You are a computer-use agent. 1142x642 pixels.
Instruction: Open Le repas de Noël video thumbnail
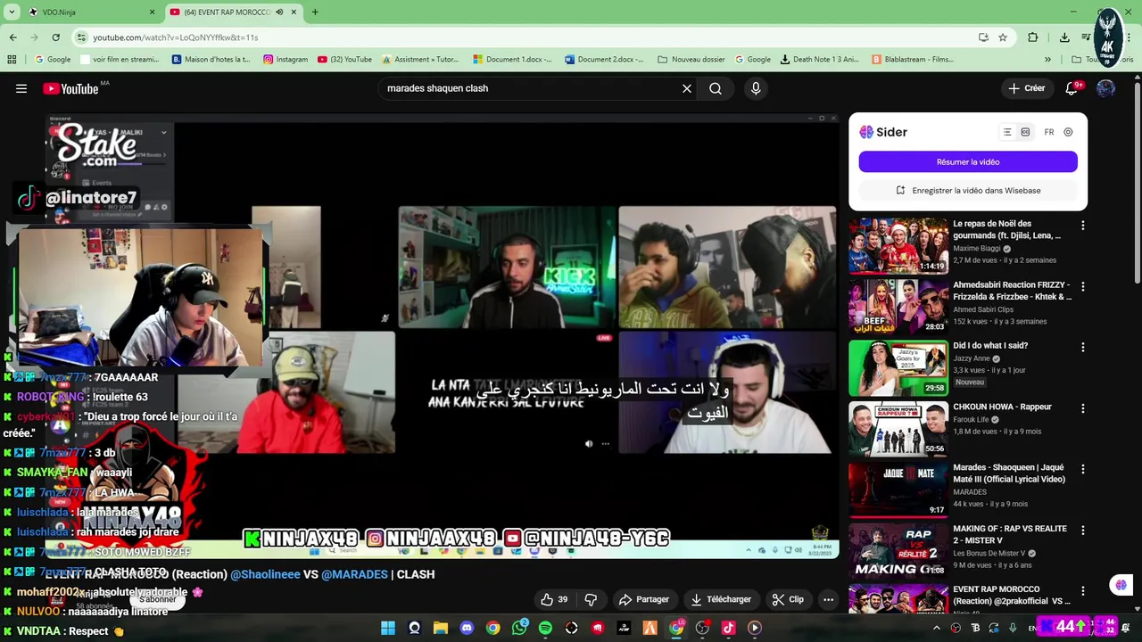(x=898, y=245)
